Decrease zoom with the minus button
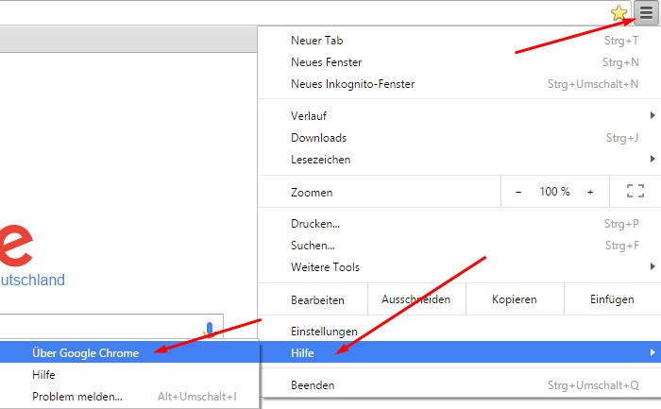 pos(518,192)
